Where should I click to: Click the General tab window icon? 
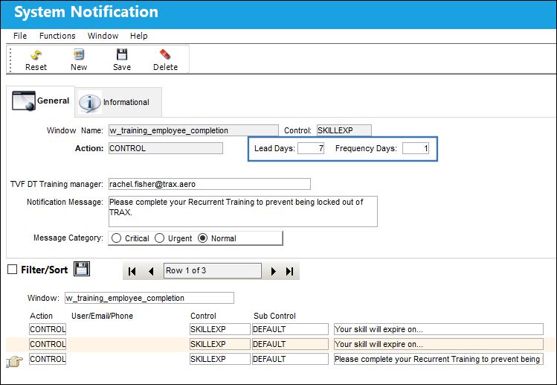(24, 101)
